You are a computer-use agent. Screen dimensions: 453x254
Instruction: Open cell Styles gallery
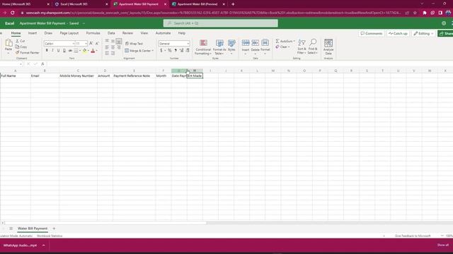[231, 47]
